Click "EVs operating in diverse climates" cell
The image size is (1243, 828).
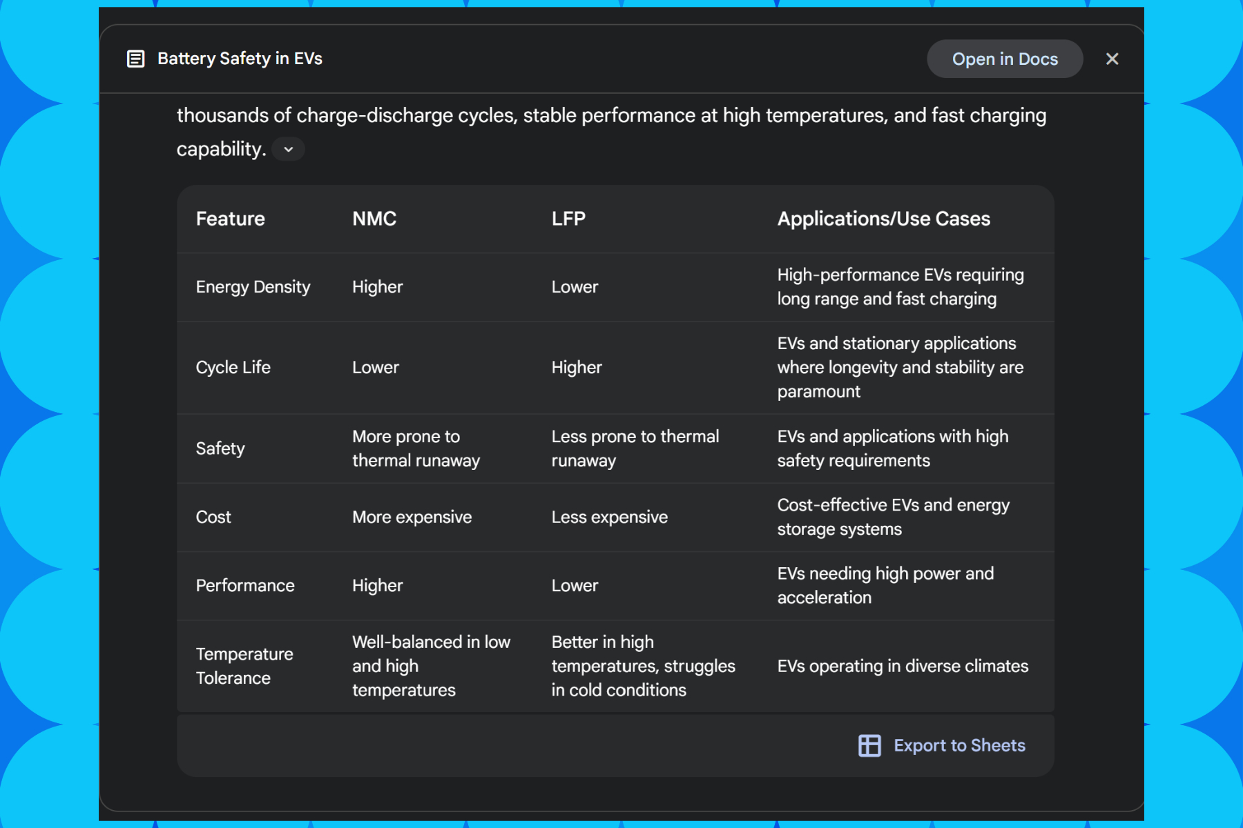coord(903,666)
